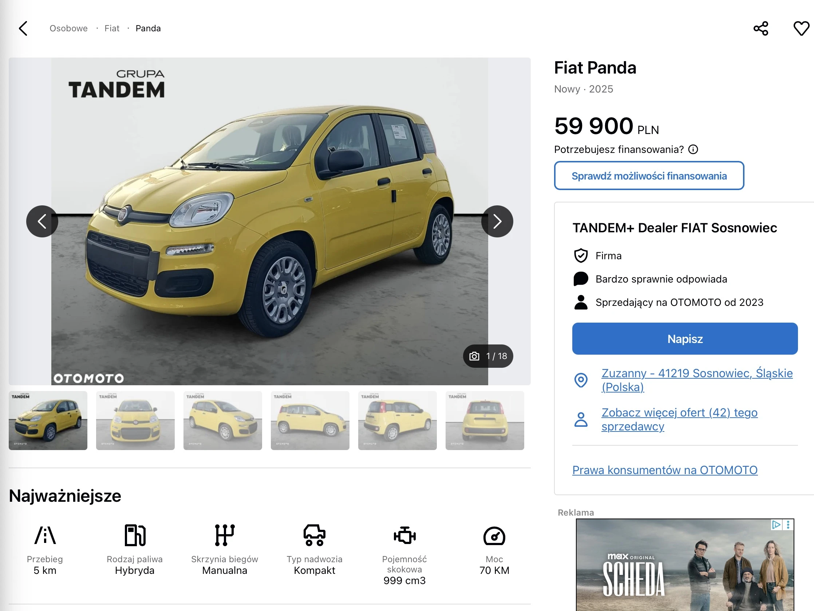The image size is (814, 611).
Task: Go to Fiat breadcrumb
Action: click(112, 28)
